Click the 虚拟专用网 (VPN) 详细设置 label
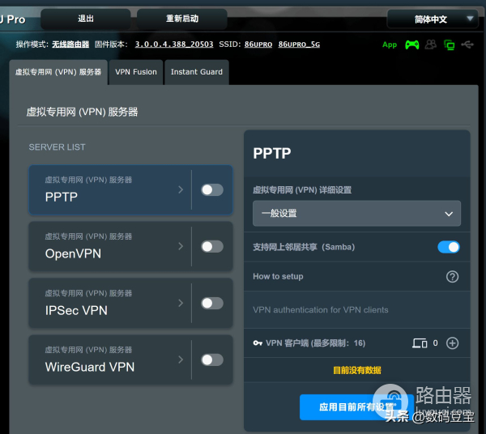The width and height of the screenshot is (486, 434). 302,190
